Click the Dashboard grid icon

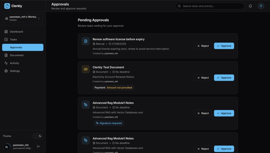click(6, 32)
